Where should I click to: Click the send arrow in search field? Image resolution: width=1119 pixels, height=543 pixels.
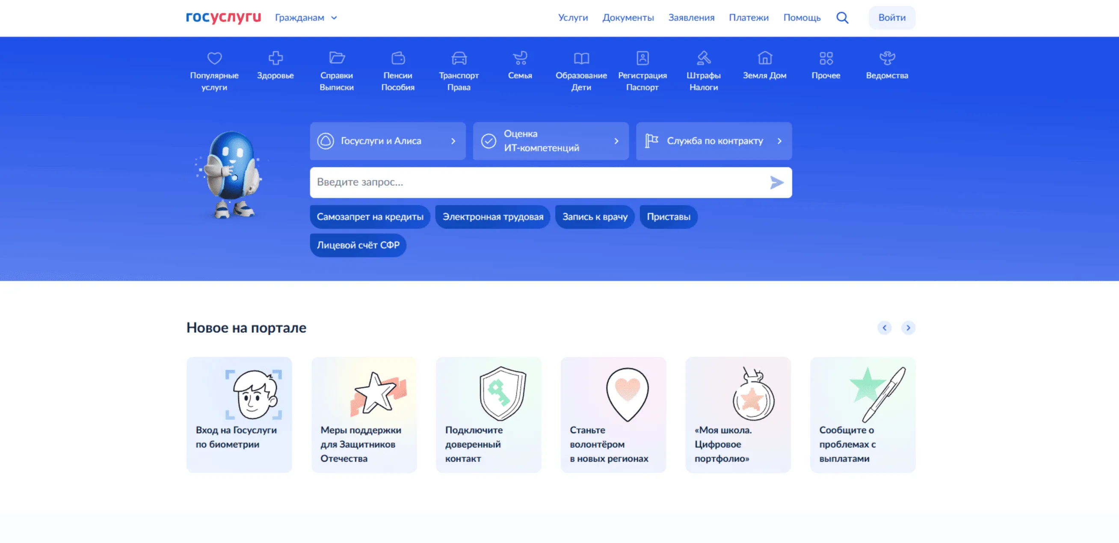click(x=776, y=183)
